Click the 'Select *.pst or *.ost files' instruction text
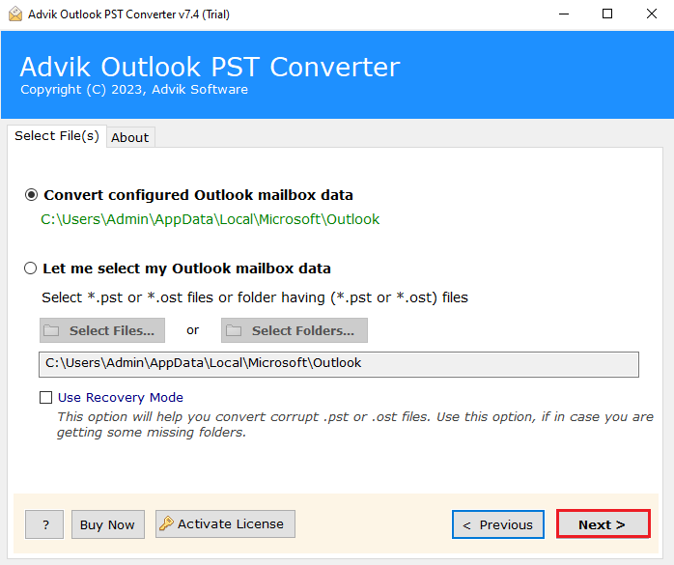The height and width of the screenshot is (565, 674). coord(255,297)
